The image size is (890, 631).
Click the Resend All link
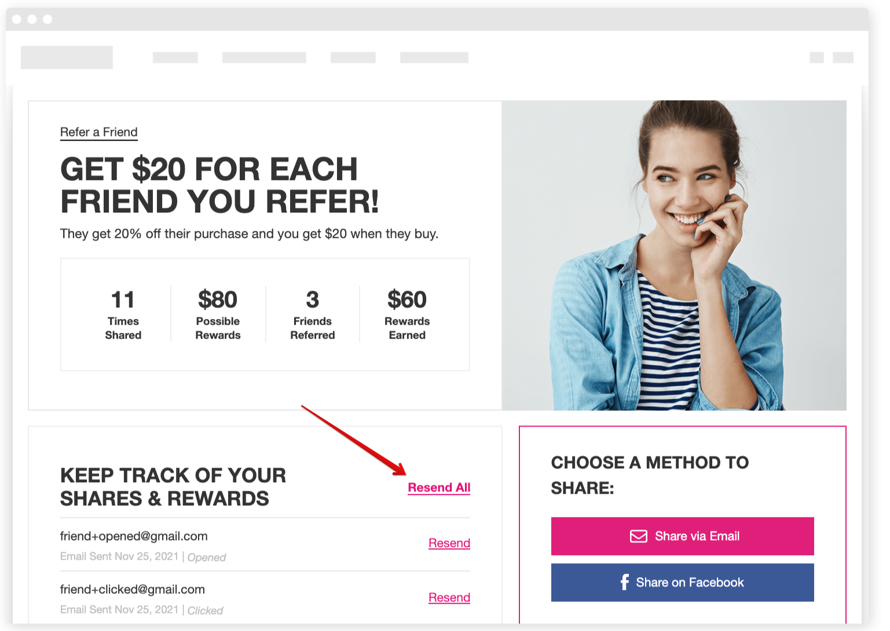(x=439, y=487)
